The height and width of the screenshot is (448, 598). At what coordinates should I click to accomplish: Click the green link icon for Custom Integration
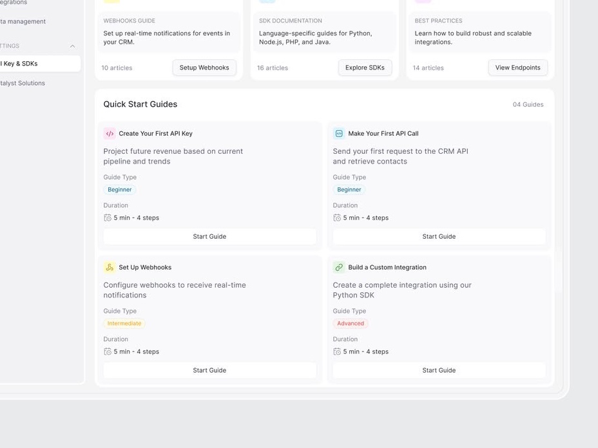click(339, 267)
